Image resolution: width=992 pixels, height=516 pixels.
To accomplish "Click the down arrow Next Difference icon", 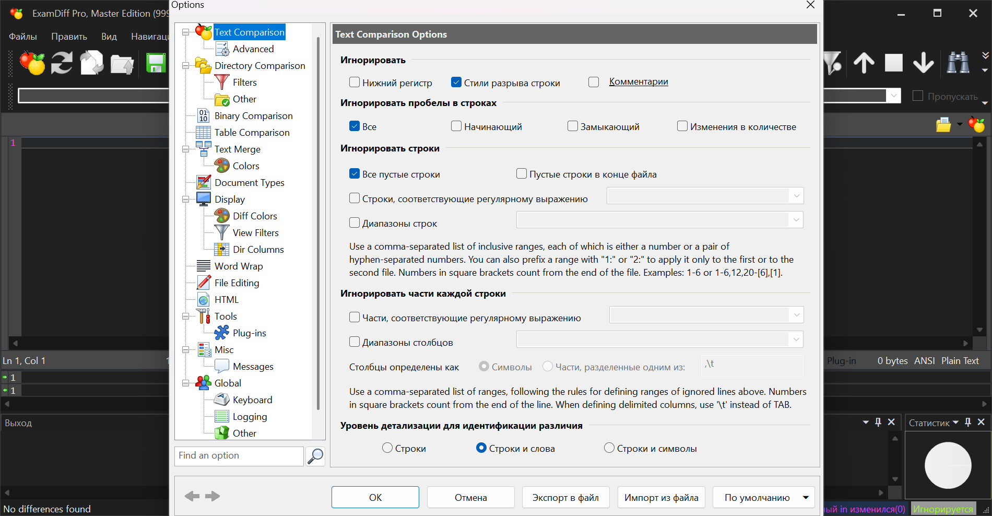I will pos(923,63).
